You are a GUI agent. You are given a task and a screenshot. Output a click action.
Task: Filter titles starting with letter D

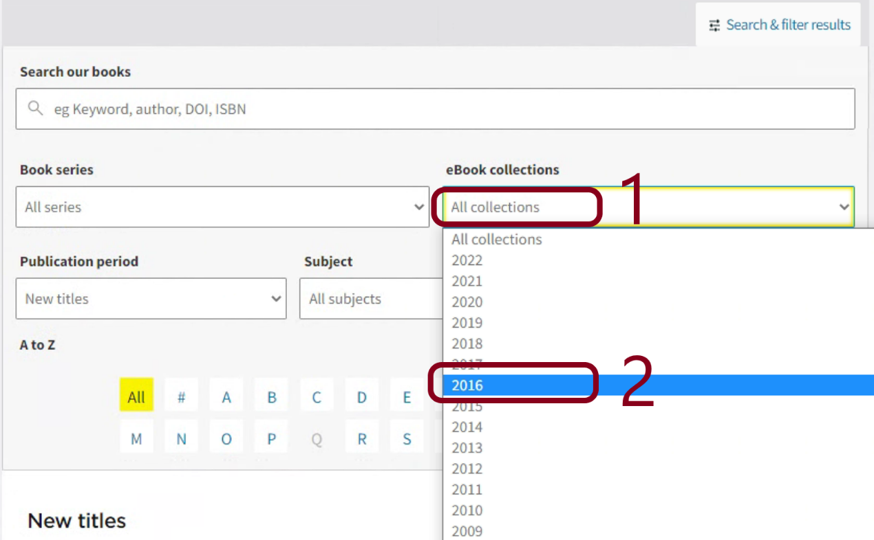point(362,397)
